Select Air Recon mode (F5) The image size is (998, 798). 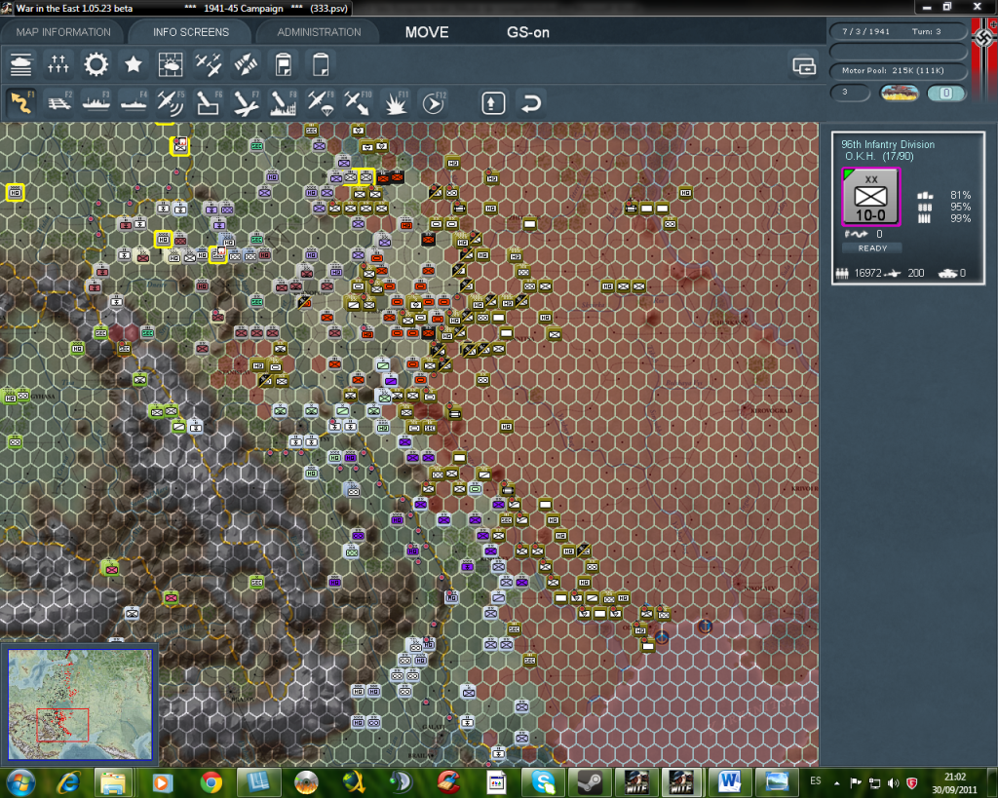(171, 102)
